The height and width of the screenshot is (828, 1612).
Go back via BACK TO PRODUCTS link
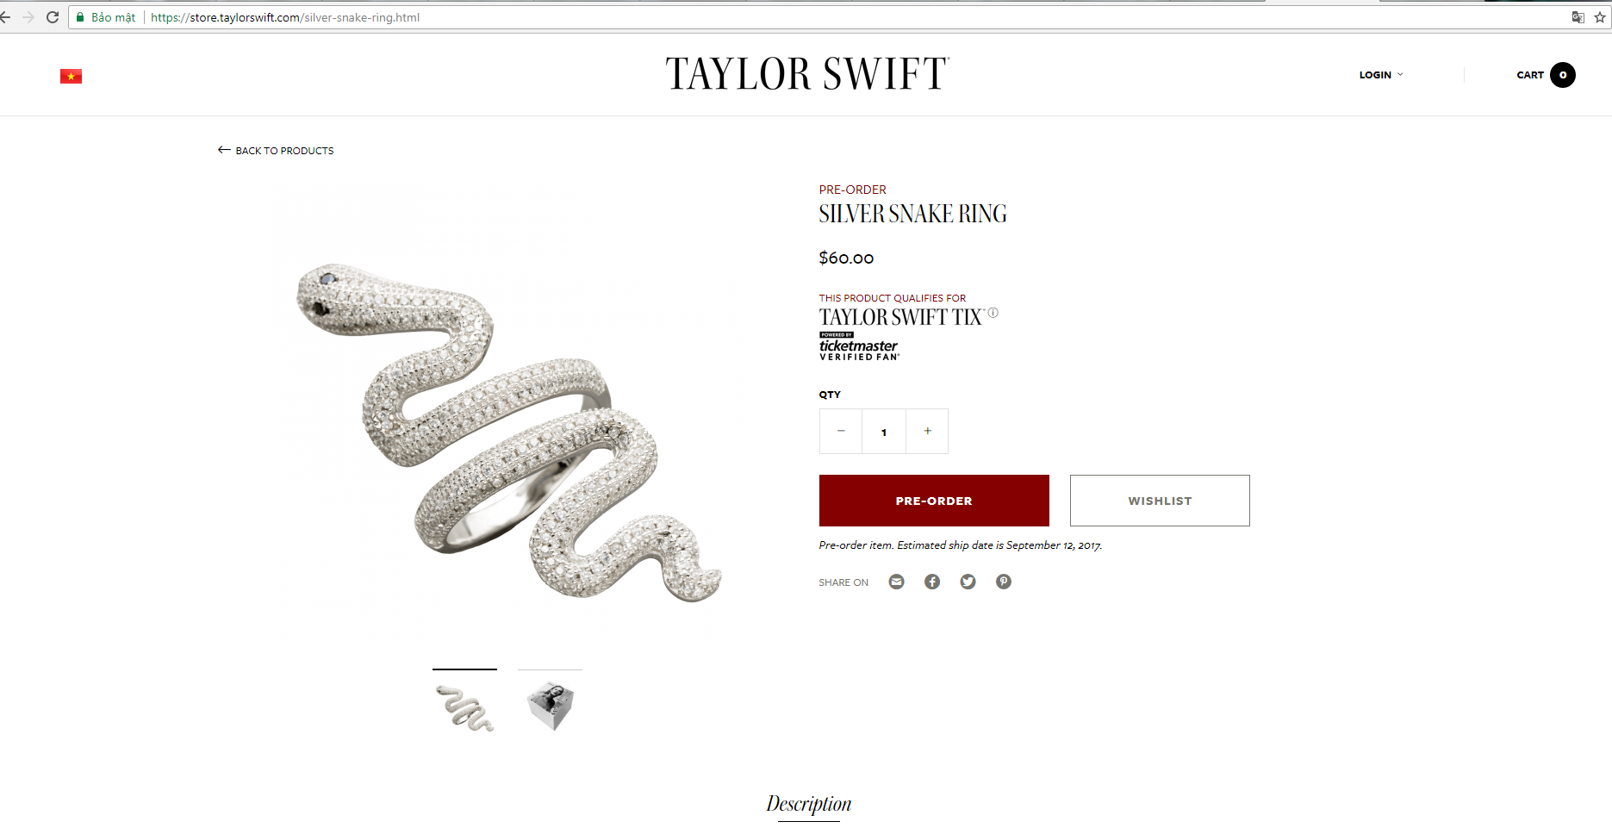tap(276, 150)
